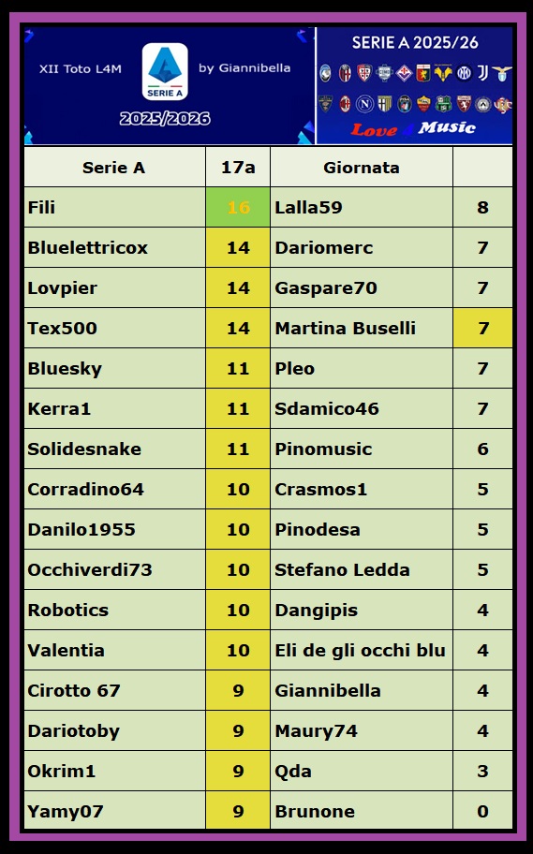Image resolution: width=533 pixels, height=854 pixels.
Task: Select the '17a' column header
Action: [238, 168]
